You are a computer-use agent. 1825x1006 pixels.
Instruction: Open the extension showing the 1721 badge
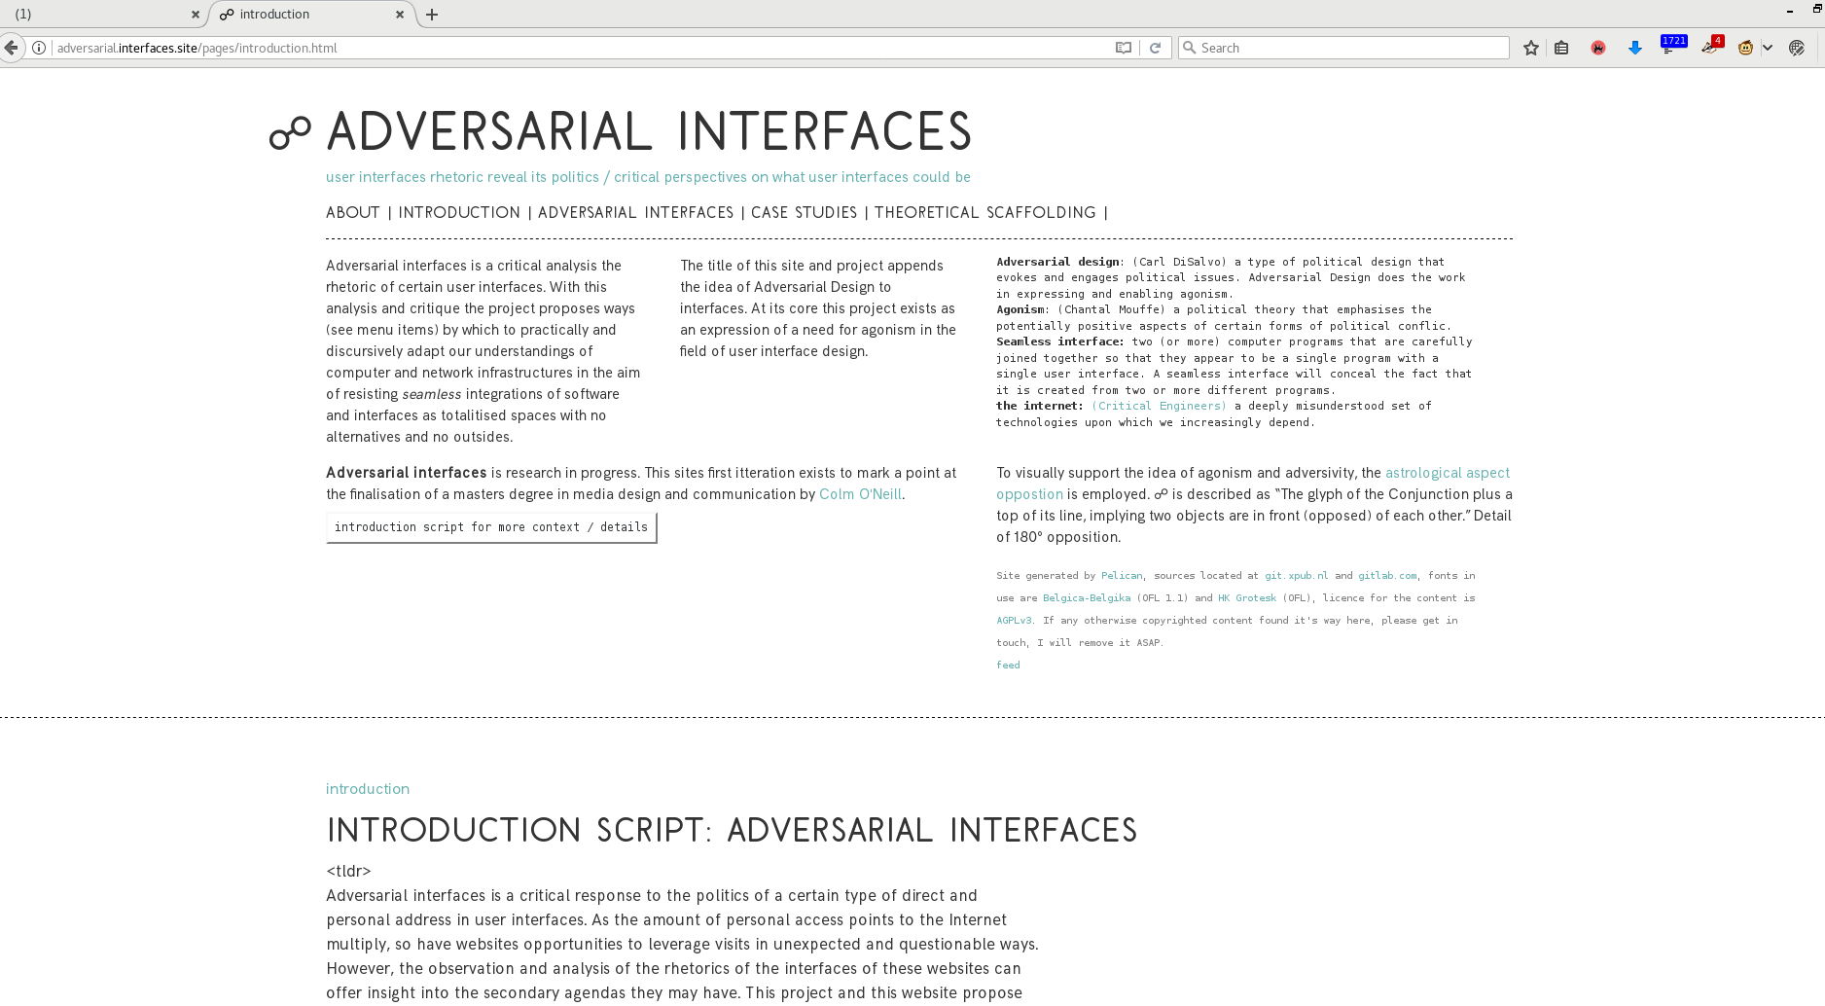click(1671, 46)
